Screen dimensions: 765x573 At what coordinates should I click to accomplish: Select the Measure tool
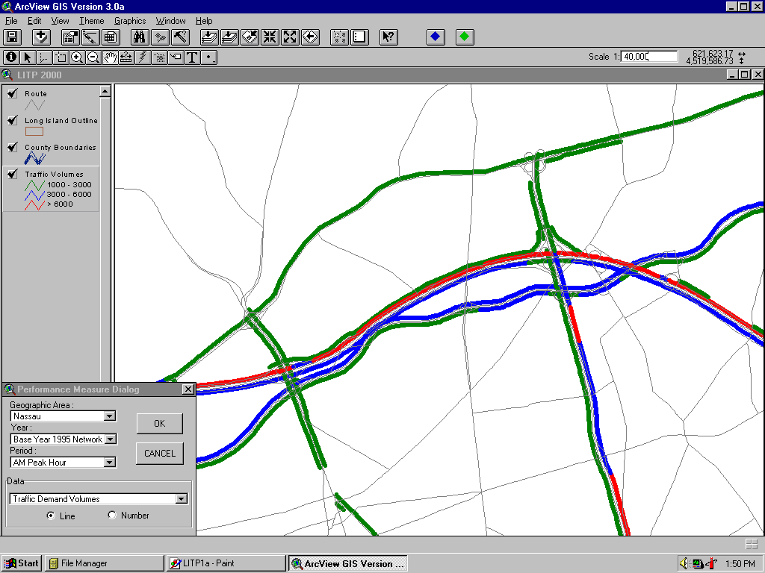coord(126,57)
